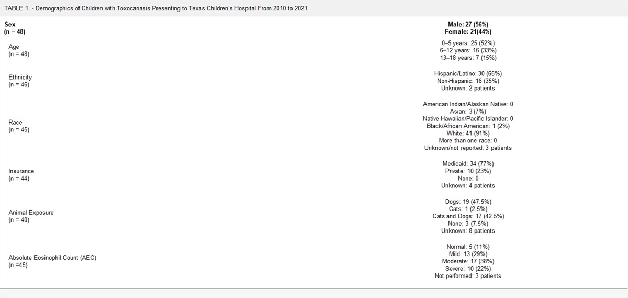
Task: Click '(n = 45)' under Race
Action: coord(19,129)
